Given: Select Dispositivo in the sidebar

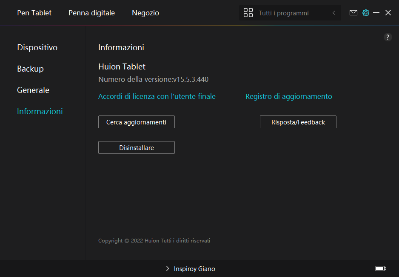Looking at the screenshot, I should 37,47.
